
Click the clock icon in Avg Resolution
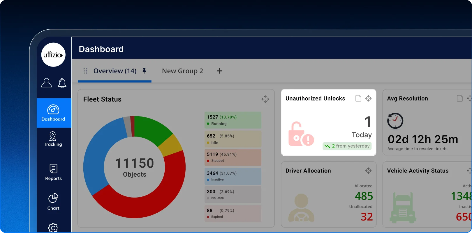(395, 121)
